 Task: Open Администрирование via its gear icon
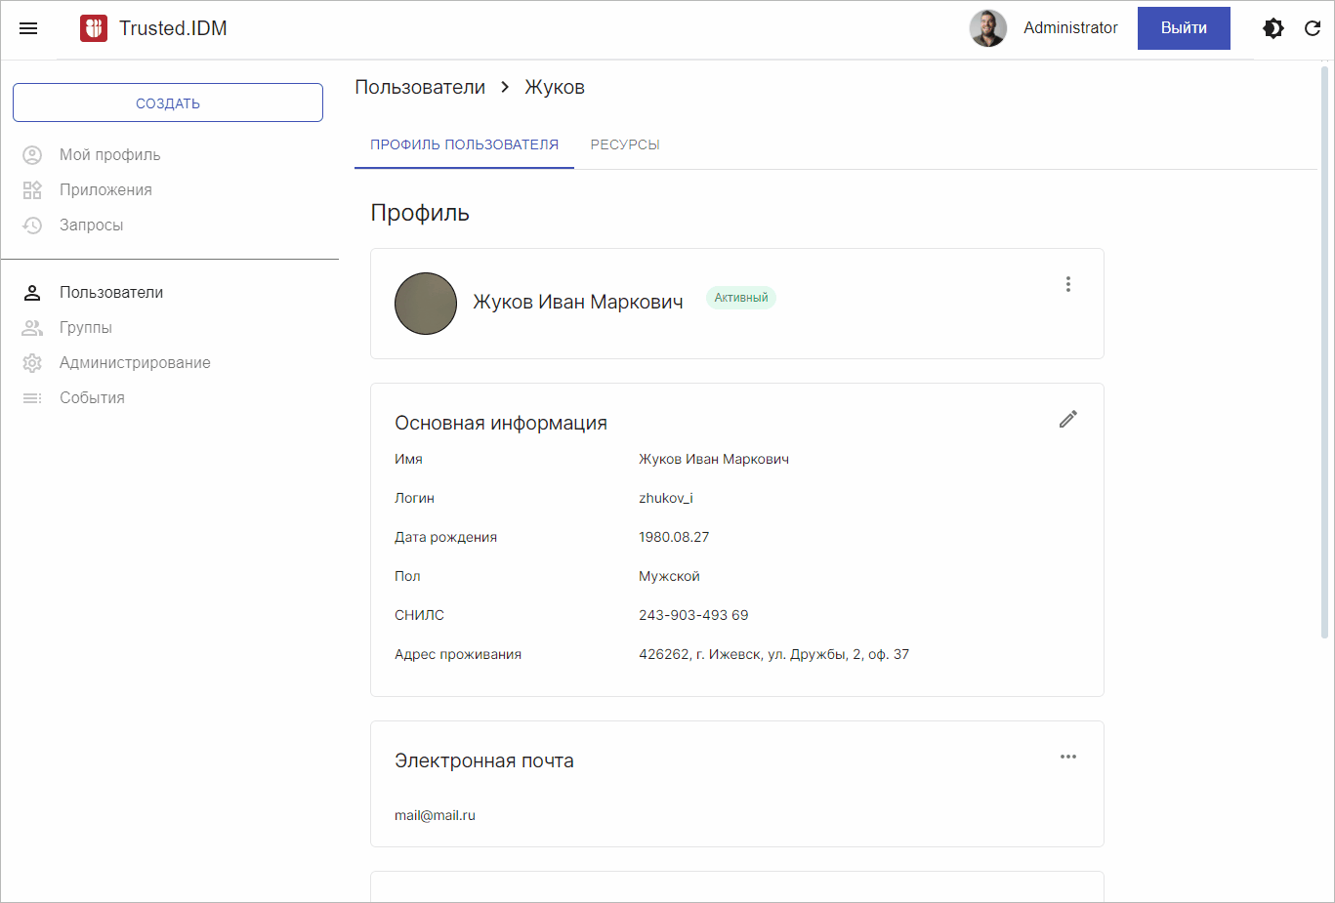tap(32, 362)
